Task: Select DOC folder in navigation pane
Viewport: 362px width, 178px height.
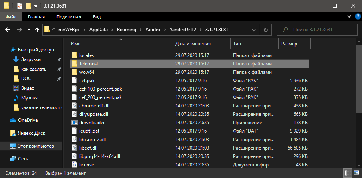Action: 26,79
